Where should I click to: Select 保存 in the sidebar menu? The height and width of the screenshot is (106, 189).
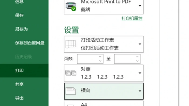coord(19,15)
